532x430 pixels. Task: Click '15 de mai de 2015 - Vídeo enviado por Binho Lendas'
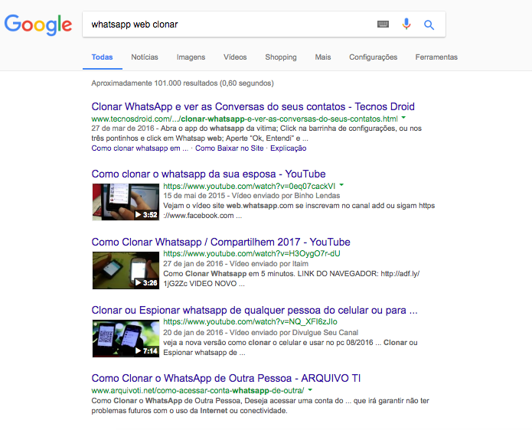pos(251,196)
